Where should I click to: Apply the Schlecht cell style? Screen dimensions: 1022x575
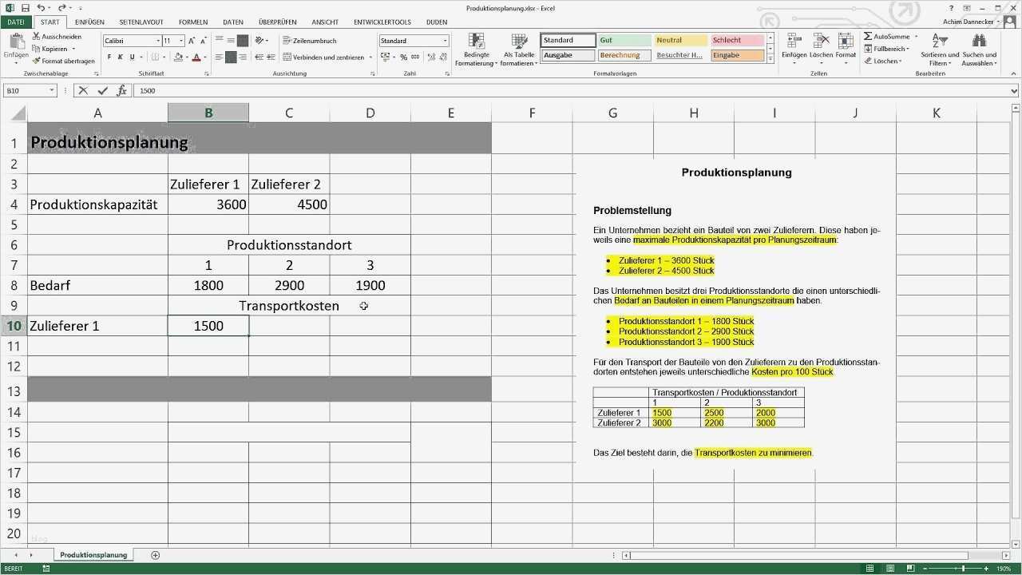coord(735,39)
